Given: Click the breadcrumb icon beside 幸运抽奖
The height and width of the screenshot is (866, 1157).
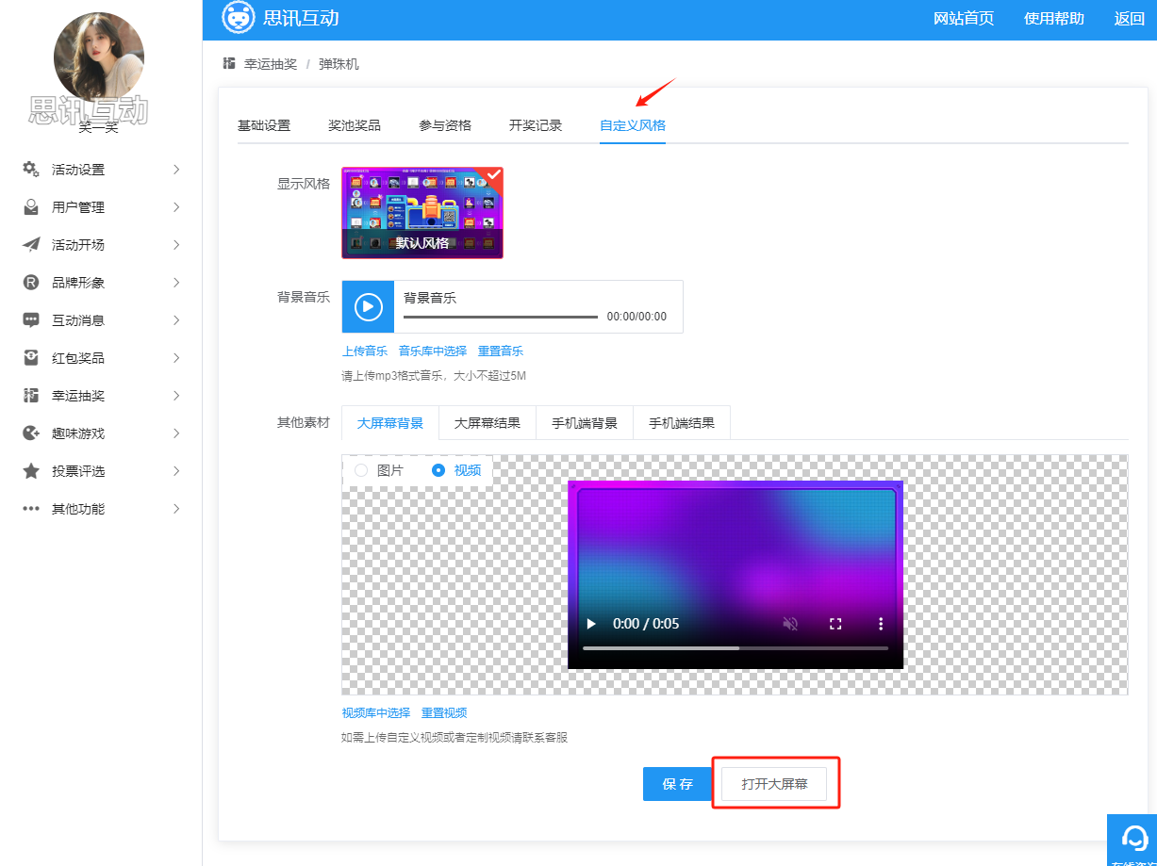Looking at the screenshot, I should (229, 64).
